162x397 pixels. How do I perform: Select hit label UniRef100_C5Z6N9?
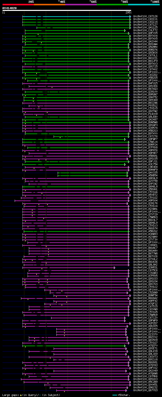pyautogui.click(x=145, y=292)
